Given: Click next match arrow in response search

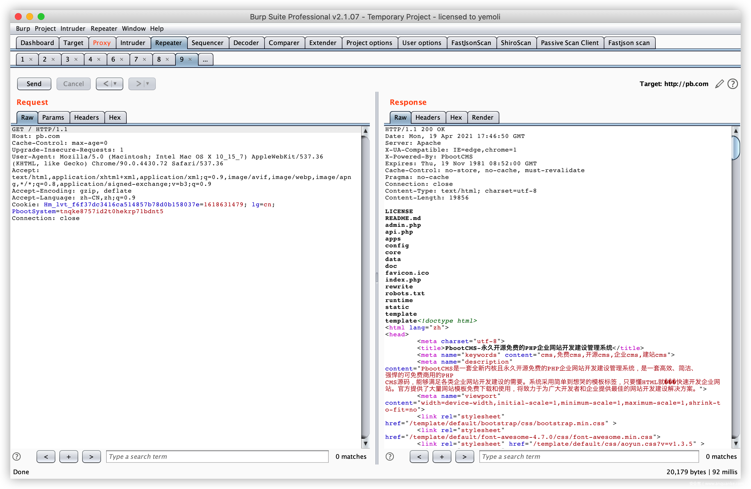Looking at the screenshot, I should coord(464,457).
